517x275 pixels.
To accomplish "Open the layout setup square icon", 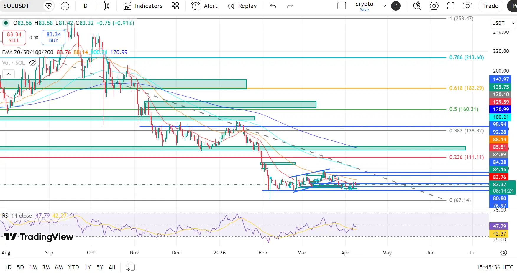I will pos(342,6).
